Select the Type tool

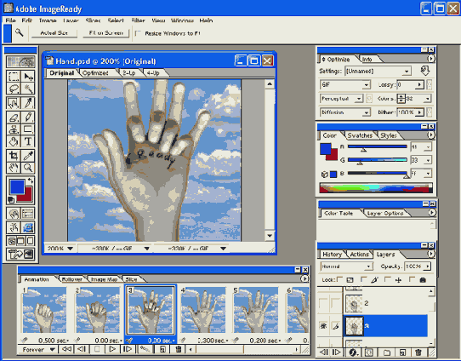click(x=28, y=141)
